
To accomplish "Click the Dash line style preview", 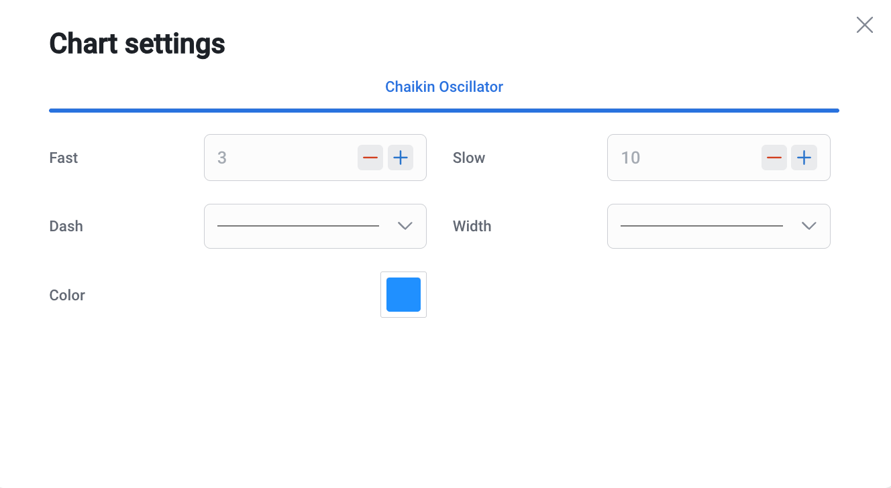I will 298,226.
